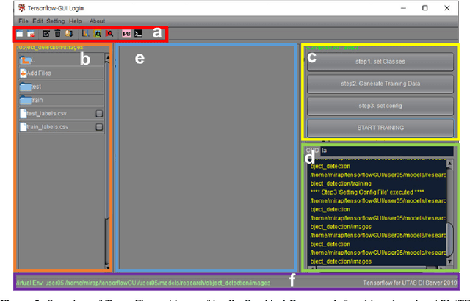Check the test_labels.csv checkbox
The width and height of the screenshot is (470, 301).
click(x=99, y=113)
